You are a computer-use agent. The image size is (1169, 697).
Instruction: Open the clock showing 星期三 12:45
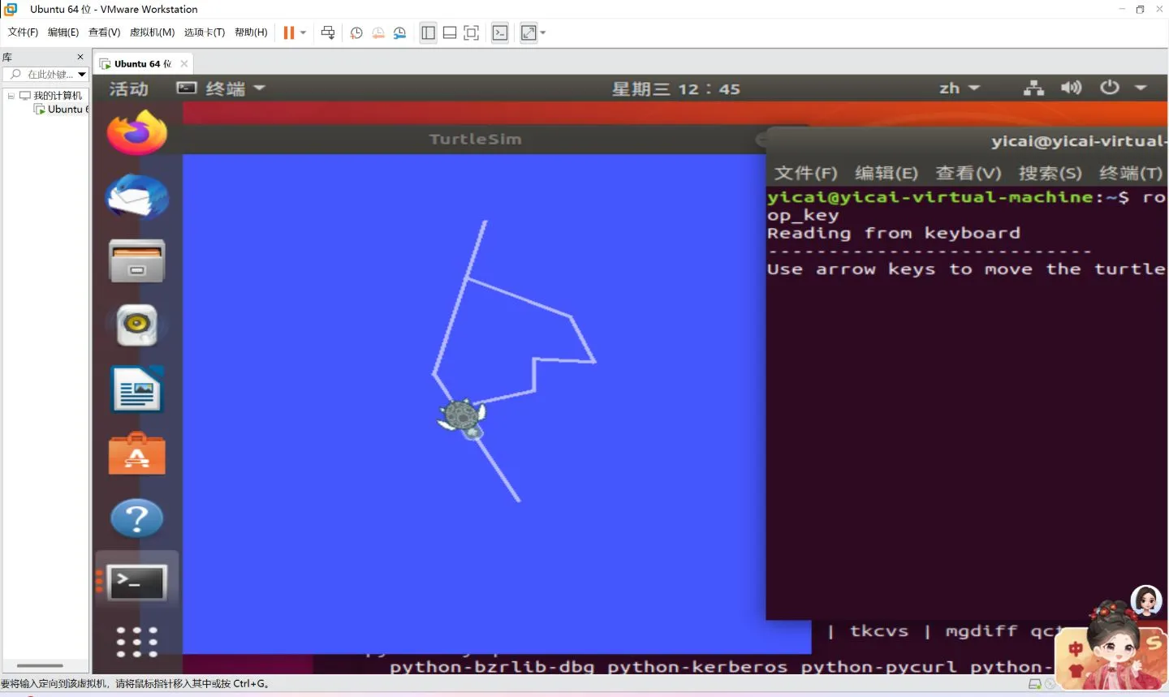[x=675, y=88]
